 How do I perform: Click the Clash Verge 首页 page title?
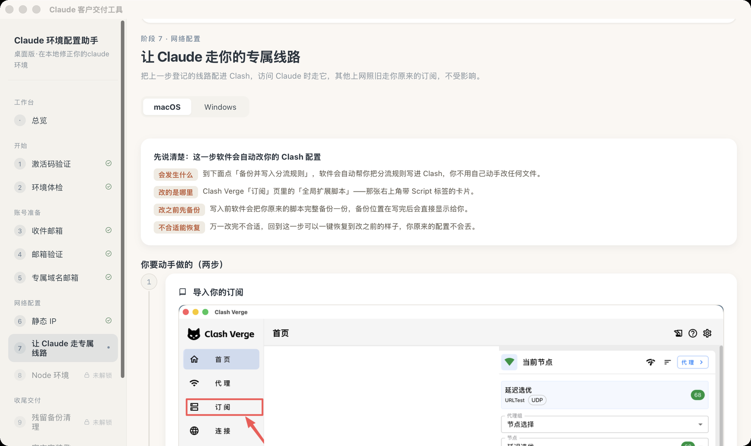pyautogui.click(x=281, y=333)
